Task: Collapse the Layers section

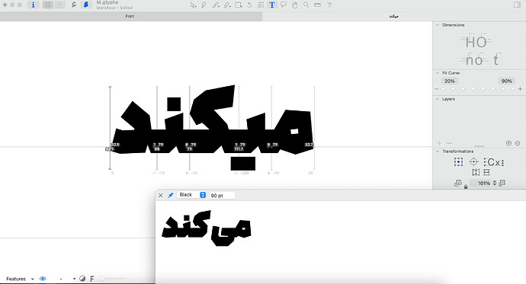Action: tap(438, 99)
